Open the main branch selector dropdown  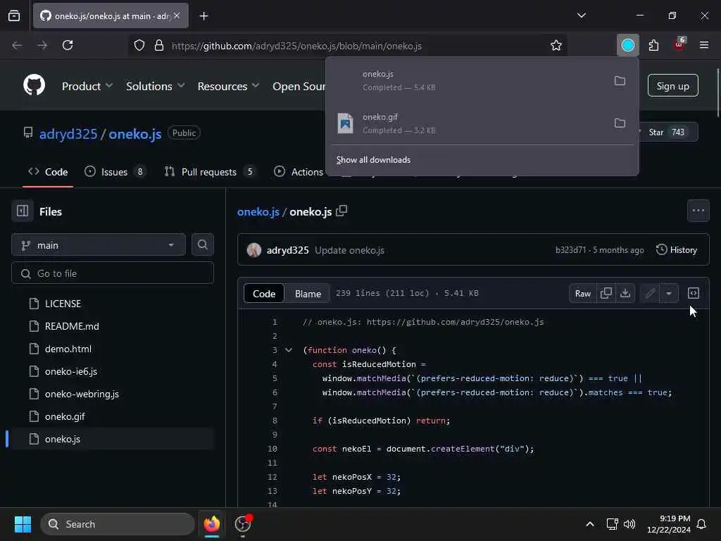98,245
